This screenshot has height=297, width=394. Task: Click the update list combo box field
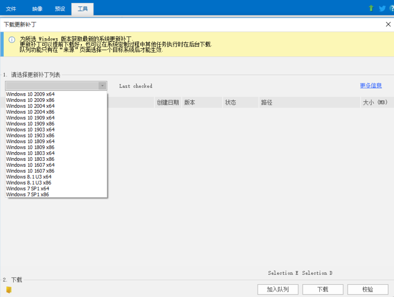point(56,86)
